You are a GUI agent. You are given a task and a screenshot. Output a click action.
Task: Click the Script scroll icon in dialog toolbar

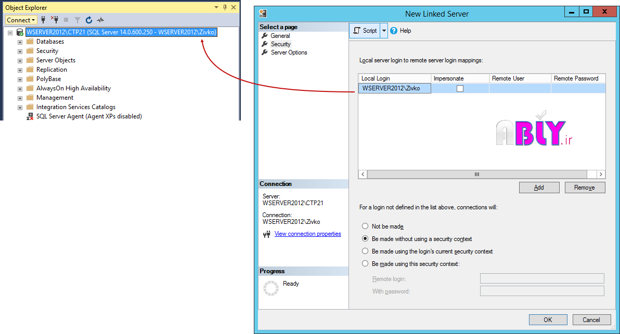tap(357, 31)
